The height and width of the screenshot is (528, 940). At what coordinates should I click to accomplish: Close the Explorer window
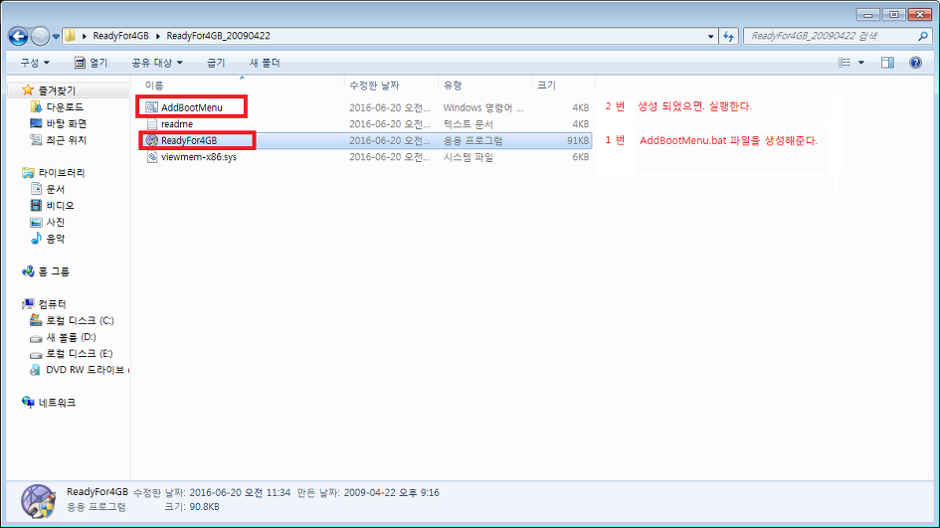(x=920, y=14)
